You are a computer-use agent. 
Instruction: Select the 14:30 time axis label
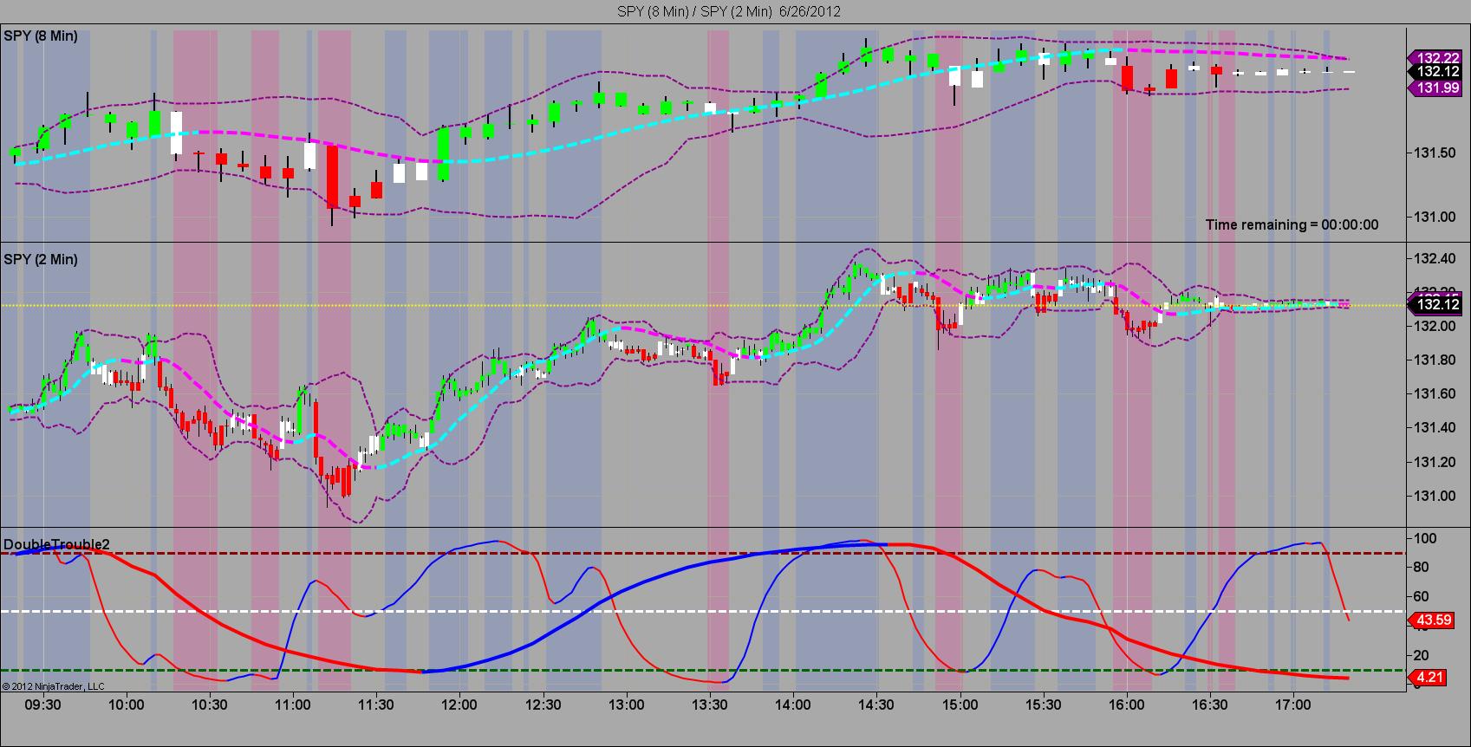[876, 705]
